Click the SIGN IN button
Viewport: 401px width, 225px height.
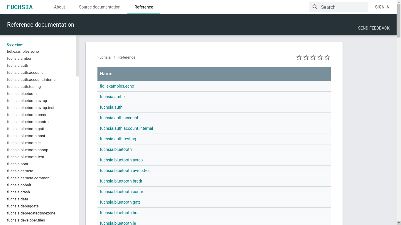tap(382, 7)
